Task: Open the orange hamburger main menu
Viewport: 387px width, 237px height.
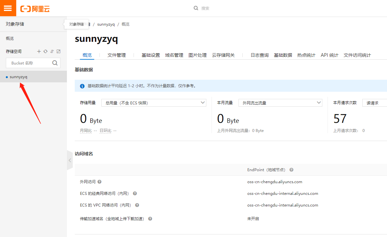Action: [8, 8]
